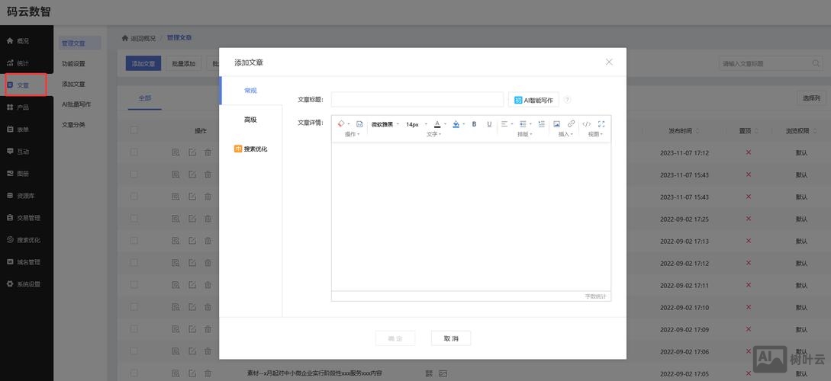Click the 文章标题 input field
This screenshot has height=381, width=831.
tap(417, 100)
